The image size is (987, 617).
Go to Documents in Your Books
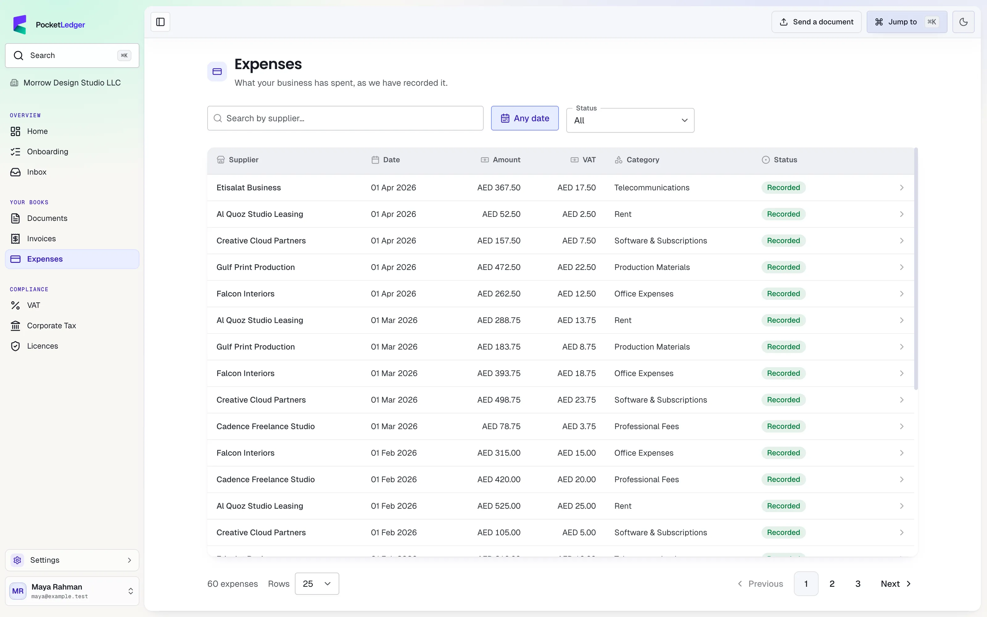[72, 218]
